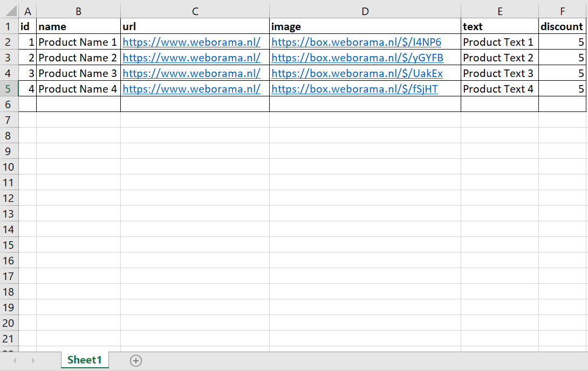Open weborama.nl link for Product Name 1
588x371 pixels.
coord(192,42)
